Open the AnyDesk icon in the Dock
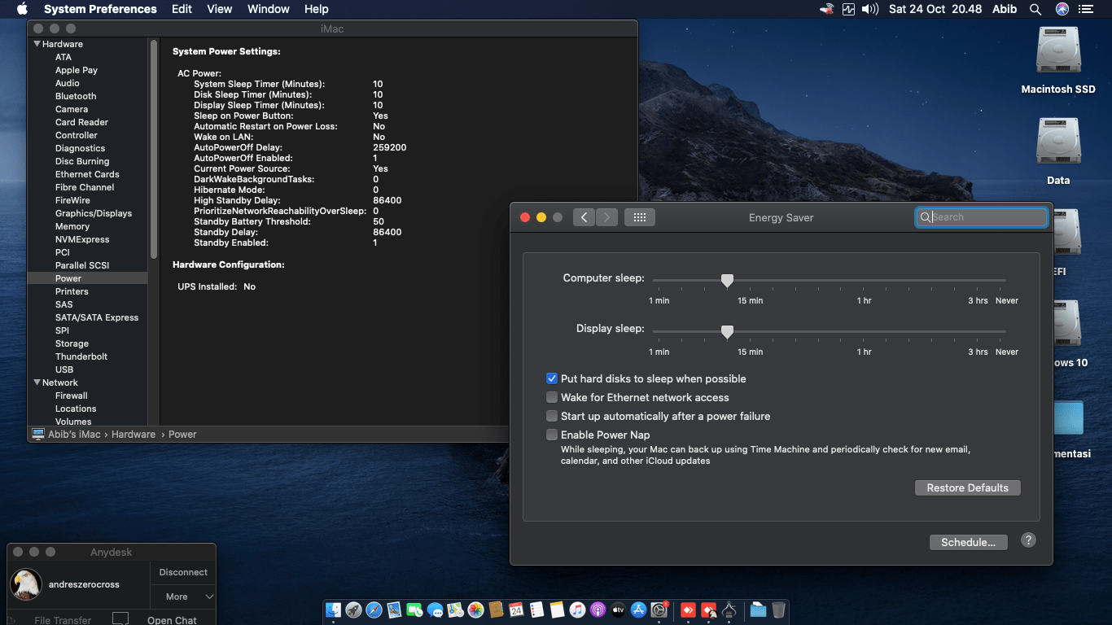Screen dimensions: 1112x625 pyautogui.click(x=686, y=610)
